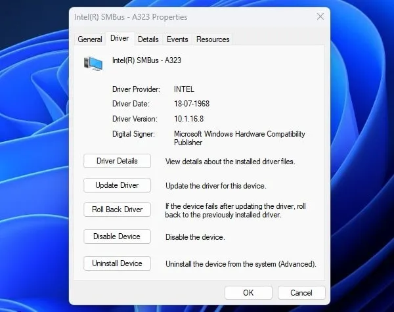Dismiss dialog with the Cancel button
Viewport: 394px width, 312px height.
(301, 293)
